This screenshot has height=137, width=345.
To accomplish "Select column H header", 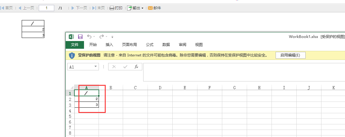I will 259,88.
